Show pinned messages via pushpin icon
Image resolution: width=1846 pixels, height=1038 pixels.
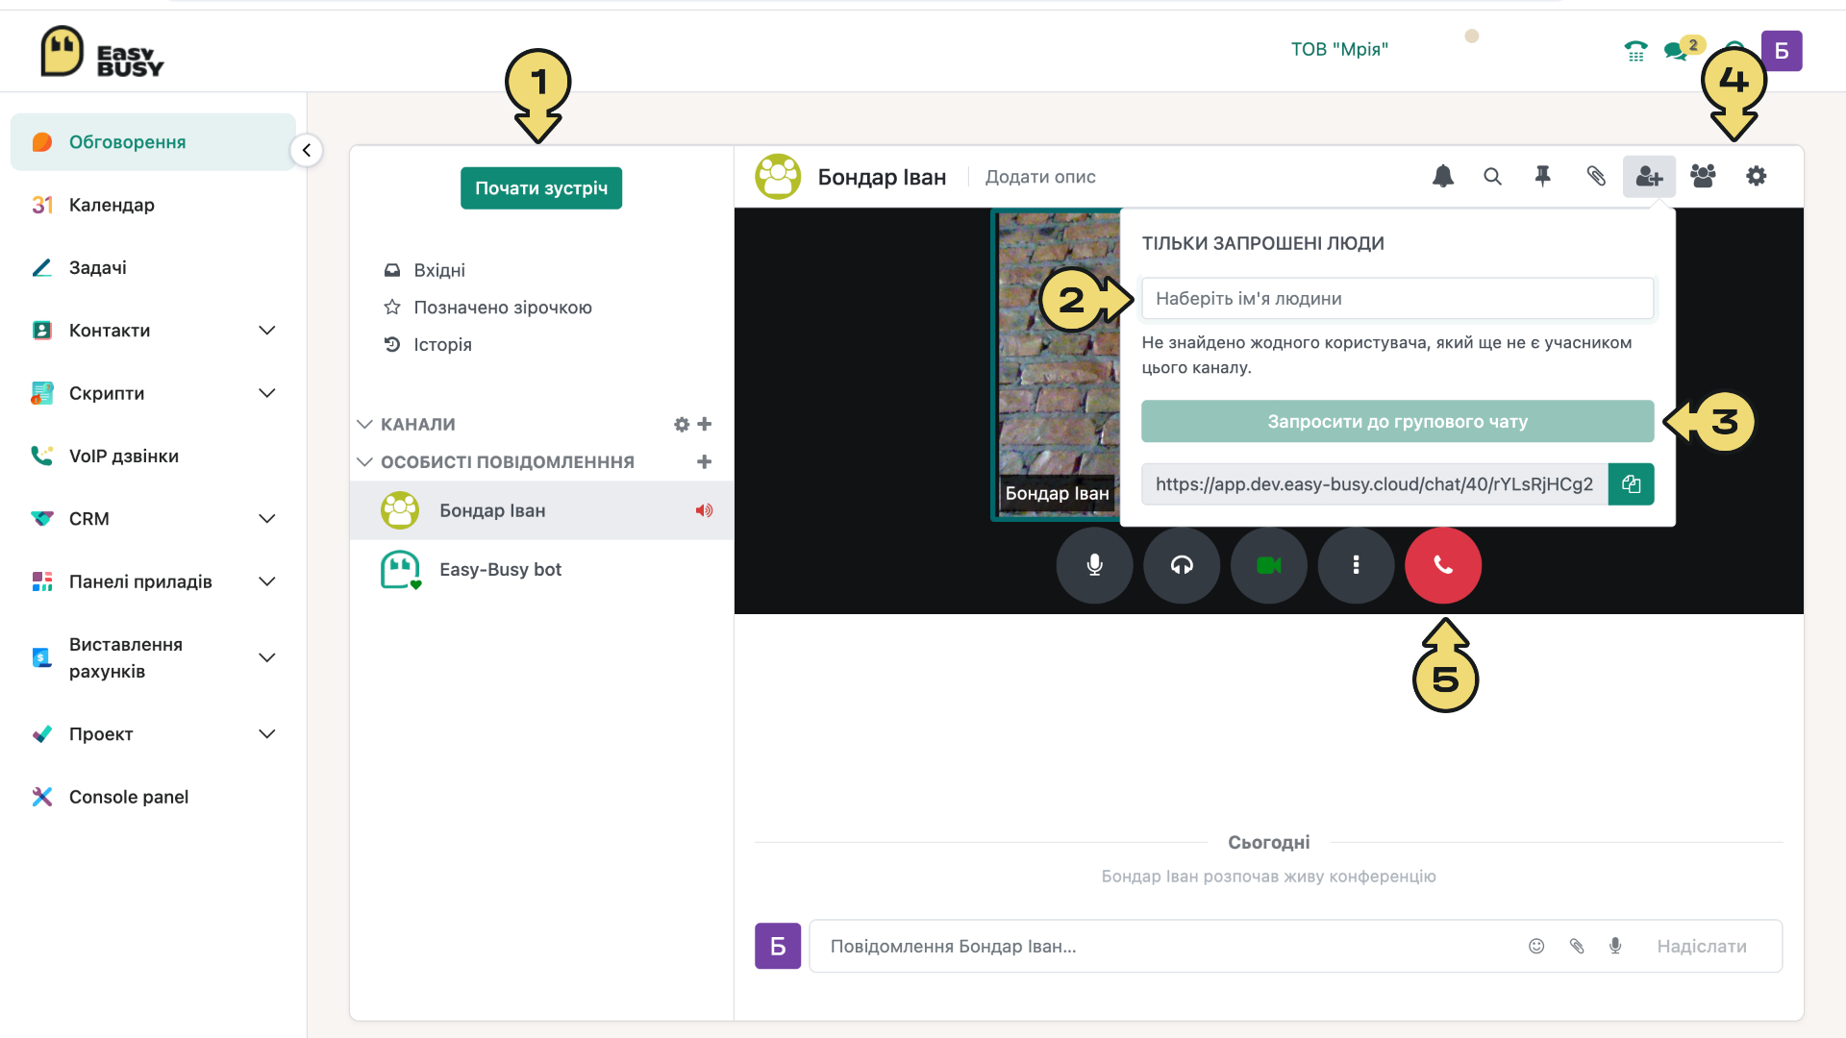coord(1543,176)
